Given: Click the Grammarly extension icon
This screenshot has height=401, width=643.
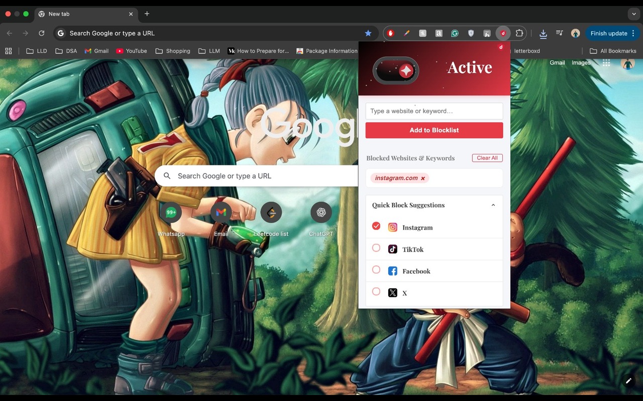Looking at the screenshot, I should [x=455, y=33].
